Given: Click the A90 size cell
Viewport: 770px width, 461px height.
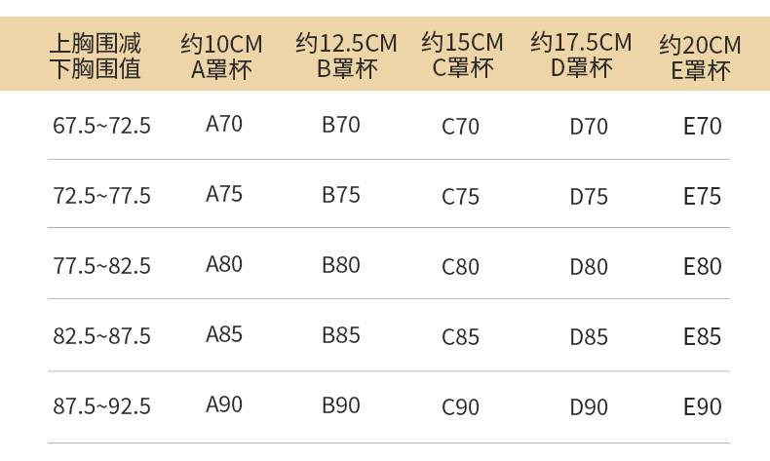Looking at the screenshot, I should [224, 405].
